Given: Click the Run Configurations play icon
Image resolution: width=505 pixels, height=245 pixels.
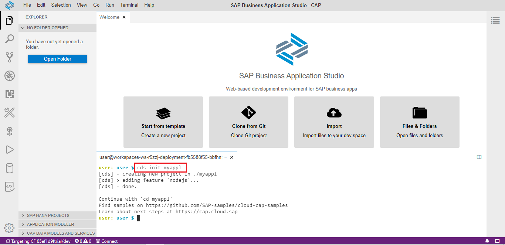Looking at the screenshot, I should click(9, 150).
